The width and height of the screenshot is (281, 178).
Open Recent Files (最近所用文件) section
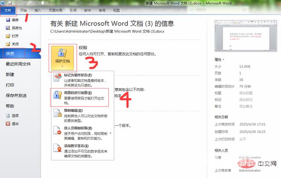pyautogui.click(x=18, y=64)
